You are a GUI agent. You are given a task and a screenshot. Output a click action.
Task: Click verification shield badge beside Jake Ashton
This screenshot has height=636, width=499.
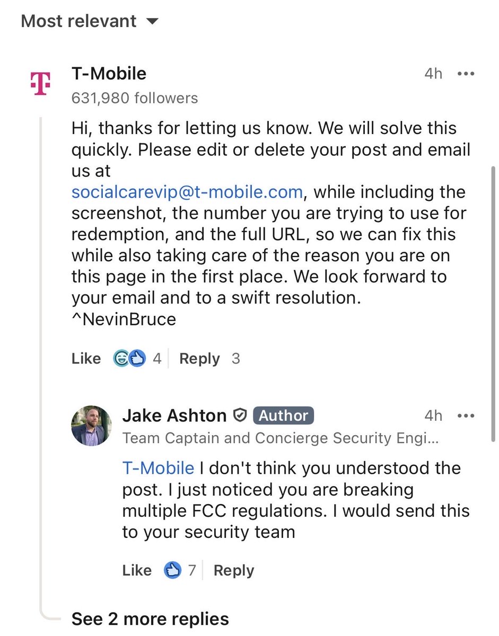point(240,416)
